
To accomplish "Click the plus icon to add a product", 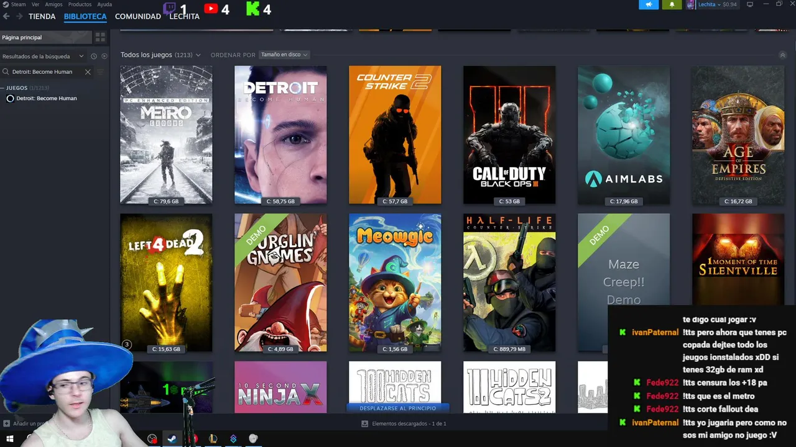I will click(6, 424).
